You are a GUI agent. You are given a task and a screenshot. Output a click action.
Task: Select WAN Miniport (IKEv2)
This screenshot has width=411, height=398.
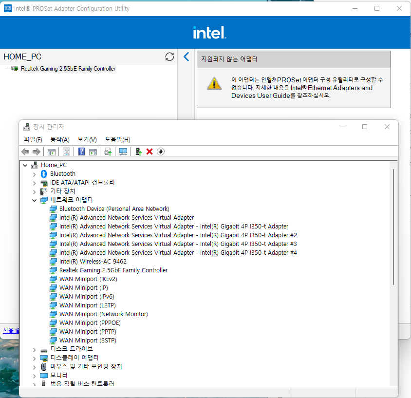tap(88, 279)
